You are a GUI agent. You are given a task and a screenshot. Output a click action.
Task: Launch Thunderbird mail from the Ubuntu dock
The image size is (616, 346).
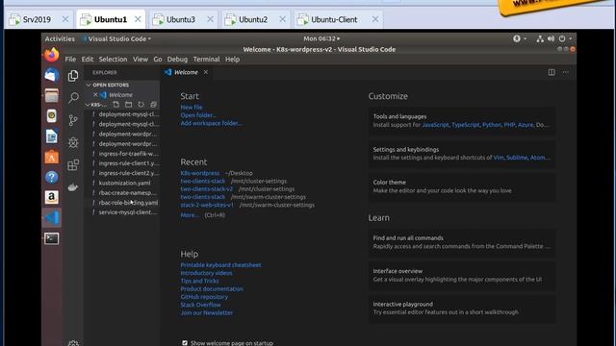(51, 75)
